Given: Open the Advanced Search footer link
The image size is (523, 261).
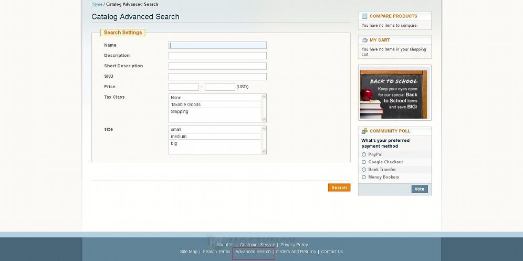Looking at the screenshot, I should [x=253, y=252].
